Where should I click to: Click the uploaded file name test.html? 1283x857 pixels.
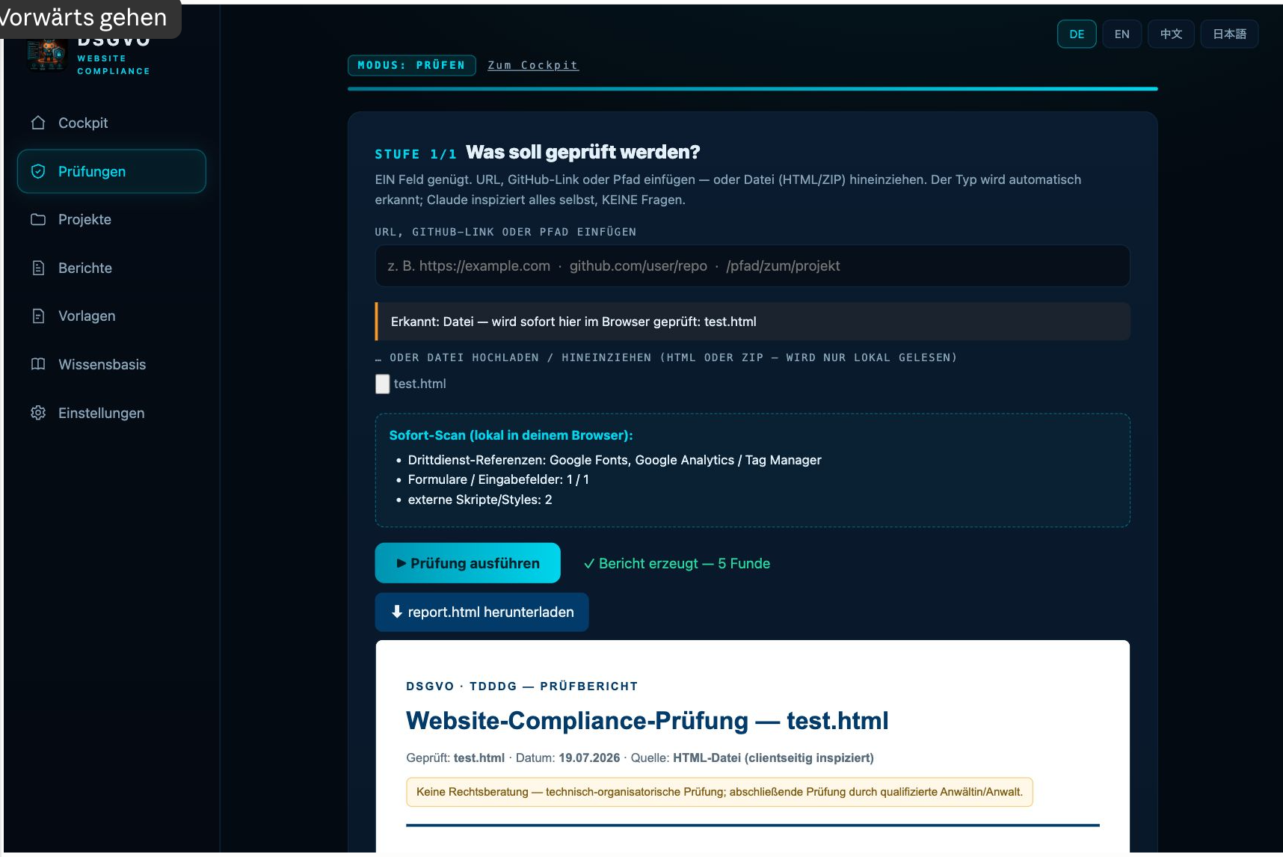[x=419, y=384]
